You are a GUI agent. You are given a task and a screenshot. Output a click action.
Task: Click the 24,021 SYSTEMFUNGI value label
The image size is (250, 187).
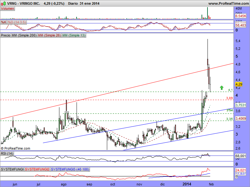pyautogui.click(x=241, y=170)
